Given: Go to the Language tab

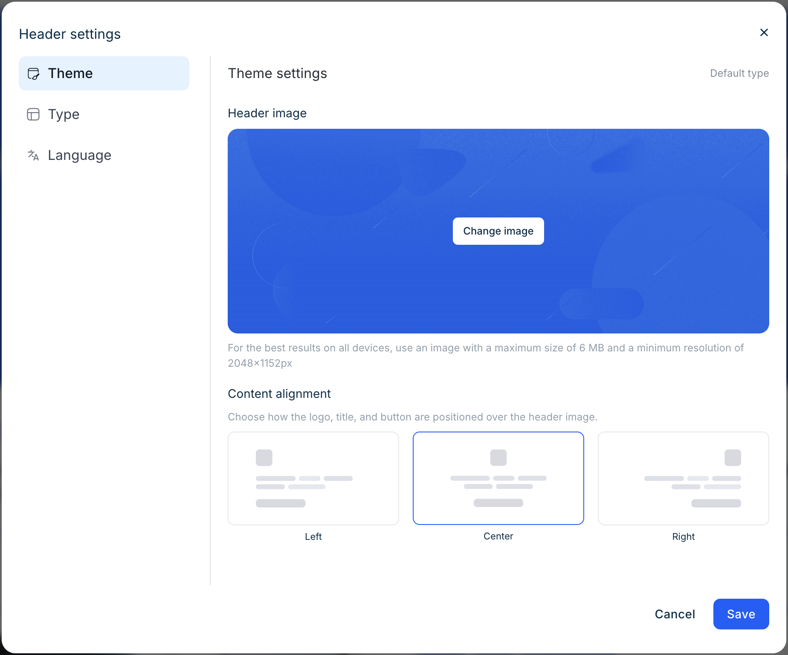Looking at the screenshot, I should [79, 155].
